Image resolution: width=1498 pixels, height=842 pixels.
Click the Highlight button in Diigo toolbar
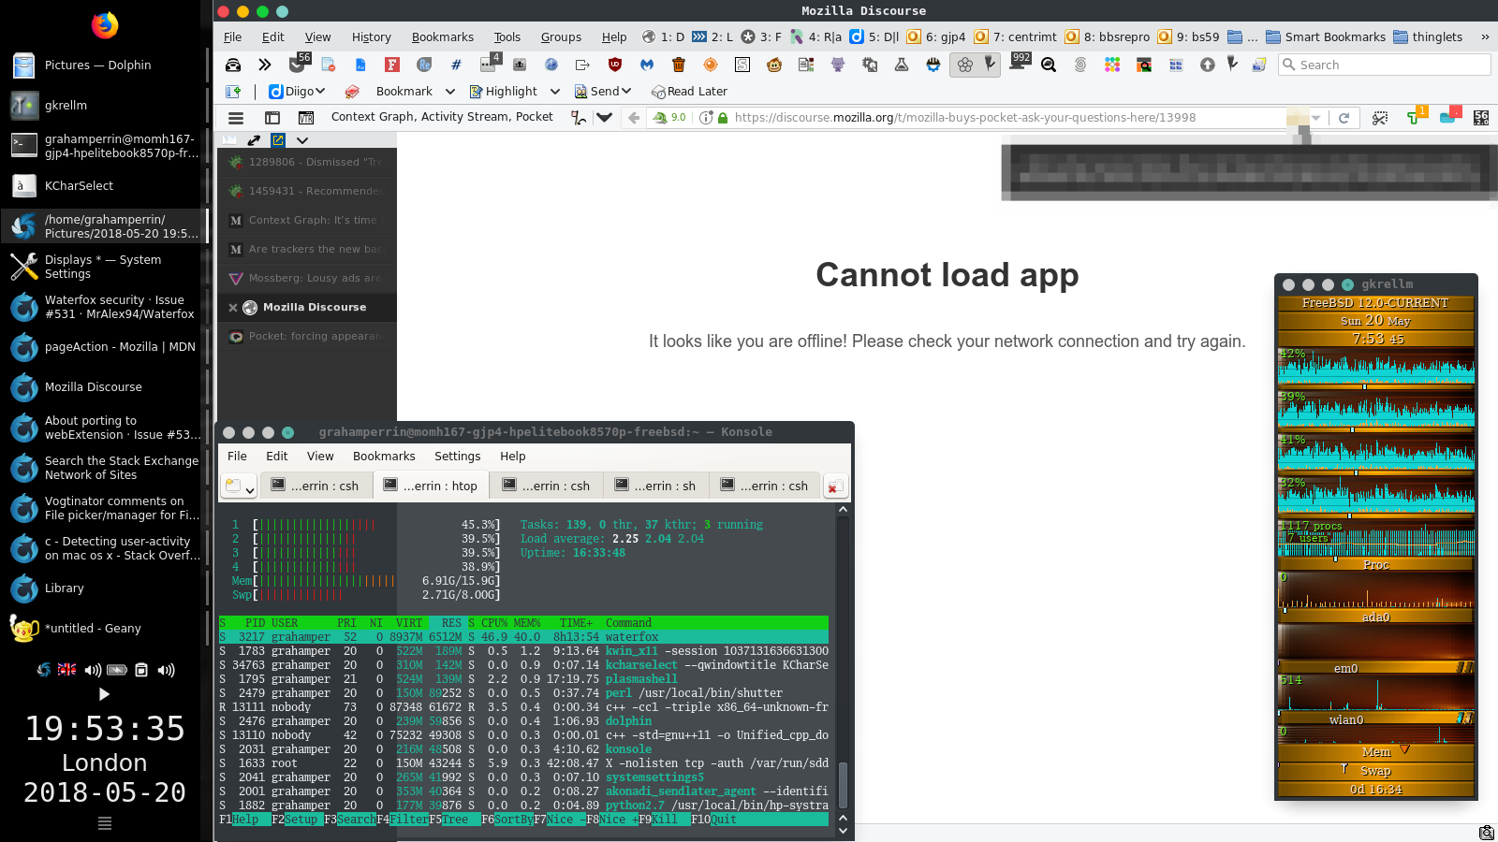pos(504,92)
